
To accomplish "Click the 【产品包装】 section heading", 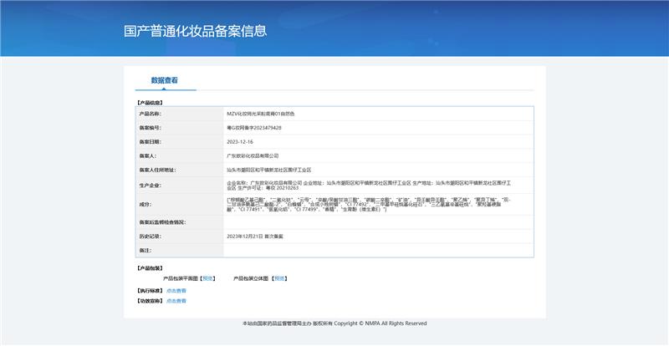I will pos(150,268).
